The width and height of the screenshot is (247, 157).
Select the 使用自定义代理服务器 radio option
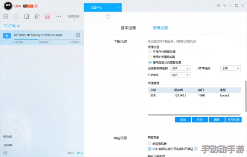point(150,63)
